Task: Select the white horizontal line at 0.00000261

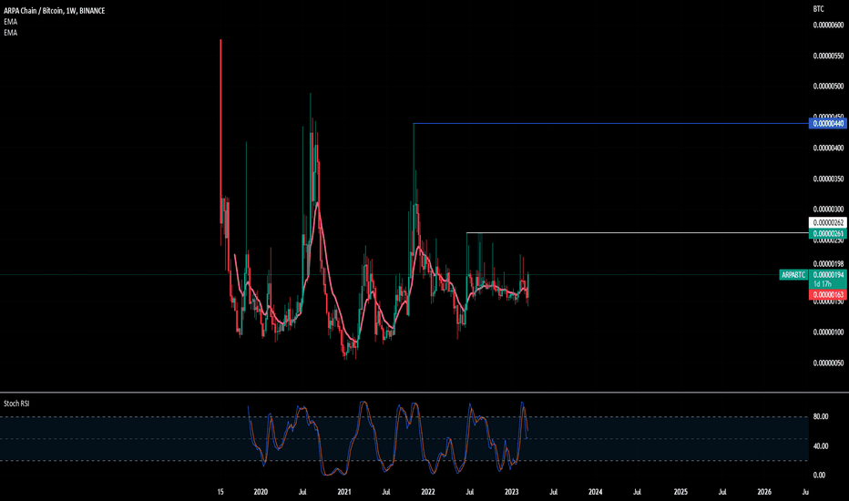Action: click(x=638, y=233)
